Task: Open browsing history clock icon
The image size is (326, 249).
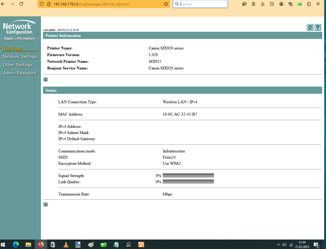Action: pyautogui.click(x=272, y=4)
